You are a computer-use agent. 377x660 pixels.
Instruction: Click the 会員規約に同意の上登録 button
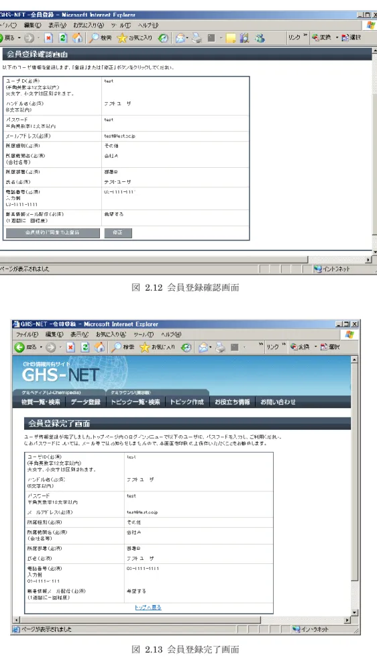[52, 233]
